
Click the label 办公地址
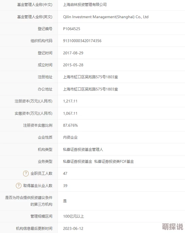pos(45,89)
